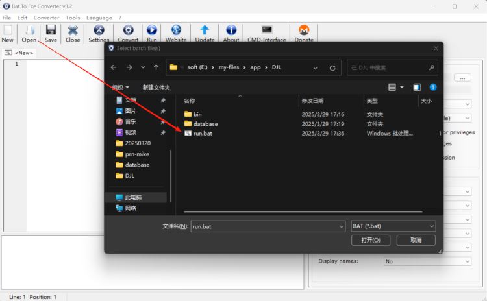Select 网络 in the sidebar
The height and width of the screenshot is (301, 487).
point(131,208)
